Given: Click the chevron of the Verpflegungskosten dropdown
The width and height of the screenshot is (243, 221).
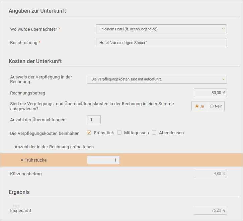Looking at the screenshot, I should tap(223, 79).
